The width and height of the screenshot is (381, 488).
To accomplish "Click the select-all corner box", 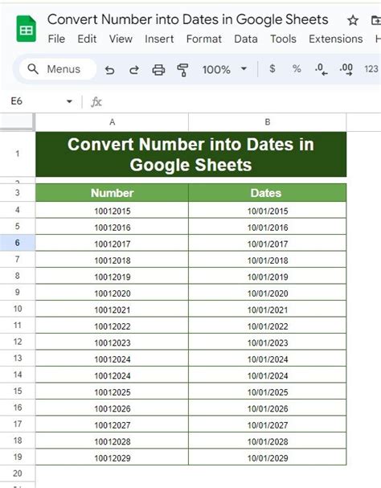I will tap(17, 121).
